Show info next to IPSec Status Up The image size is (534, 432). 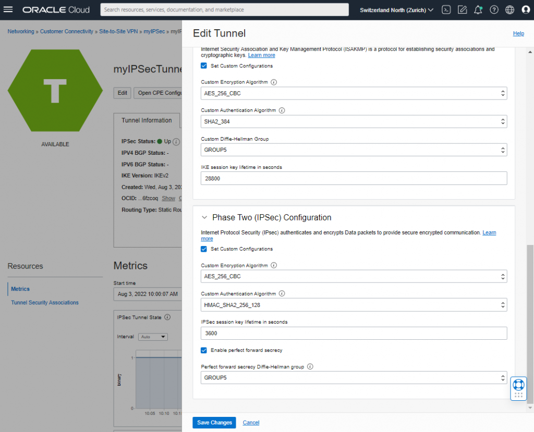click(x=176, y=142)
